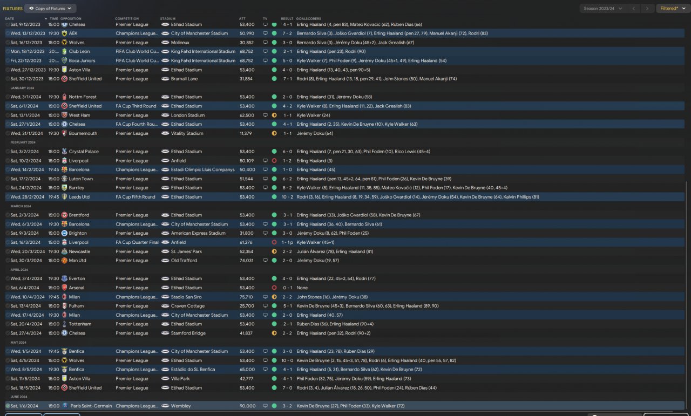Click the stadium icon beside Old Trafford
Image resolution: width=691 pixels, height=416 pixels.
pyautogui.click(x=165, y=261)
